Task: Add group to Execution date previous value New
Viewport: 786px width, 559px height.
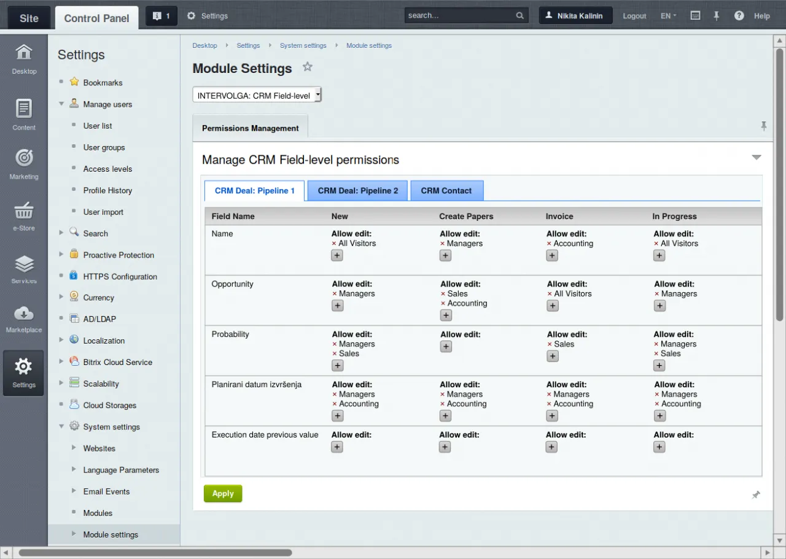Action: 337,447
